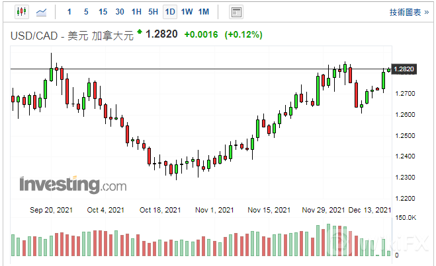Select the 5 minute timeframe
Screen dimensions: 436x266
(86, 12)
